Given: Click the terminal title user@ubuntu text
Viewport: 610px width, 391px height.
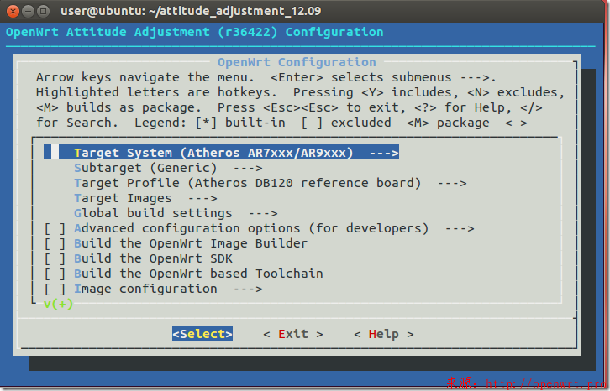Looking at the screenshot, I should (191, 11).
